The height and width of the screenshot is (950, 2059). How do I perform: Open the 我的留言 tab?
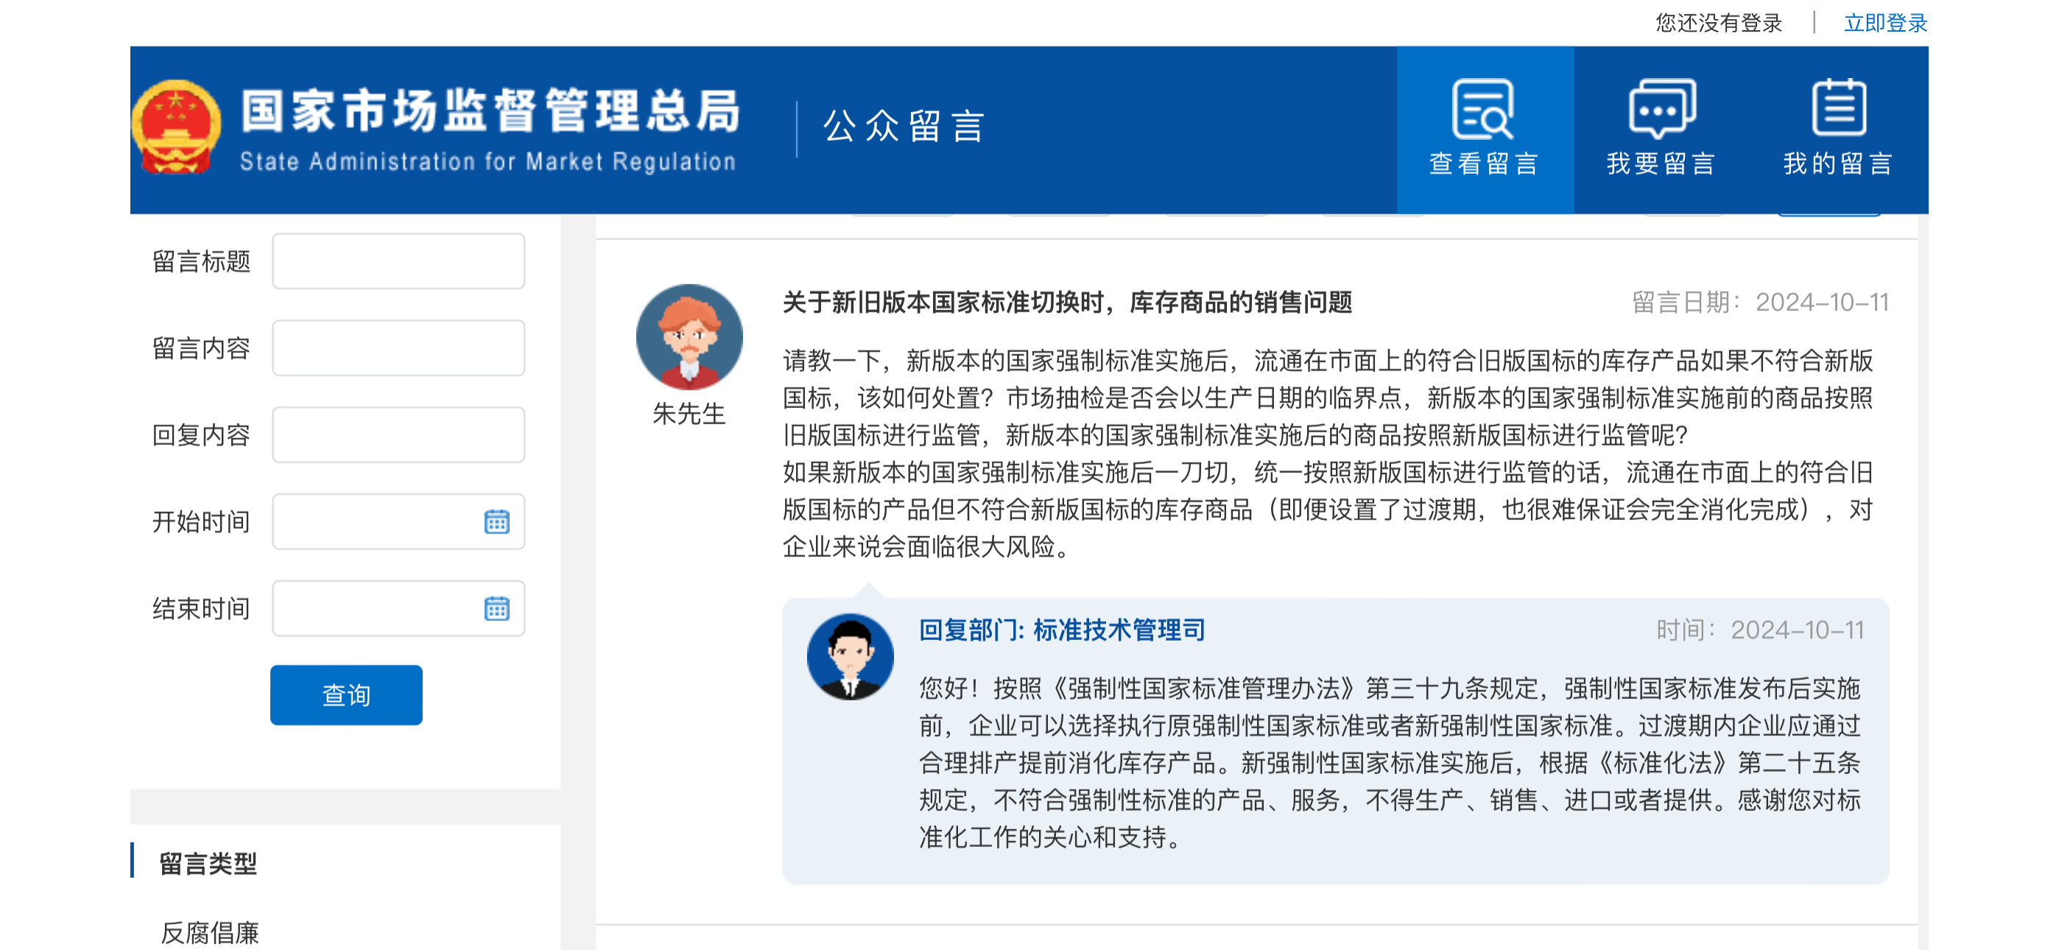pyautogui.click(x=1838, y=130)
